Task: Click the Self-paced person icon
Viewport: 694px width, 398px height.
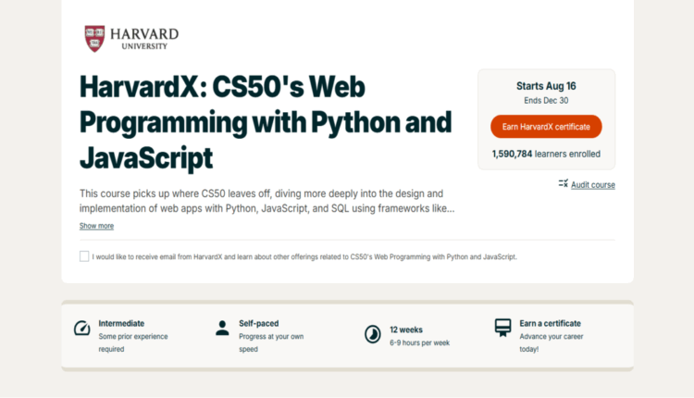Action: tap(222, 329)
